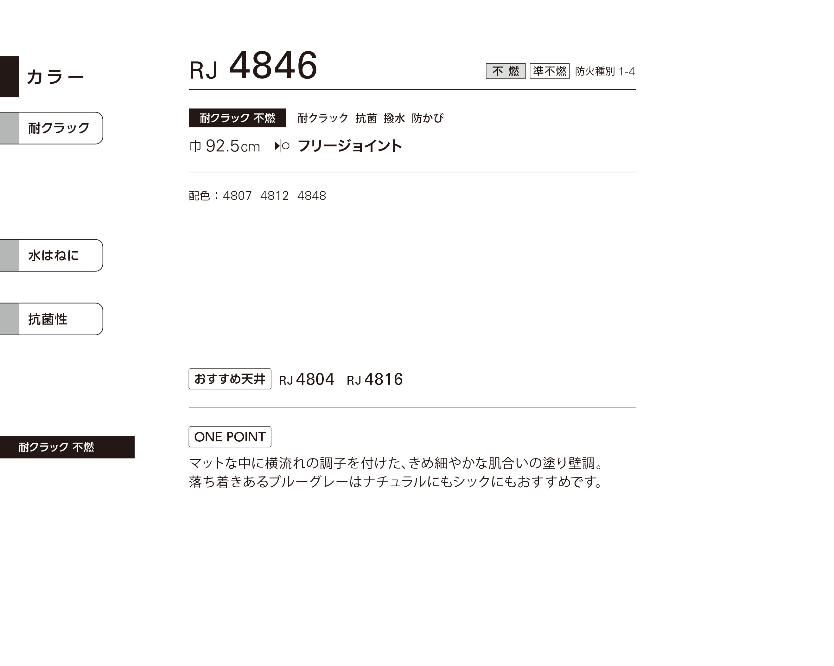This screenshot has width=834, height=666.
Task: Click the RJ 4846 product number
Action: (253, 65)
